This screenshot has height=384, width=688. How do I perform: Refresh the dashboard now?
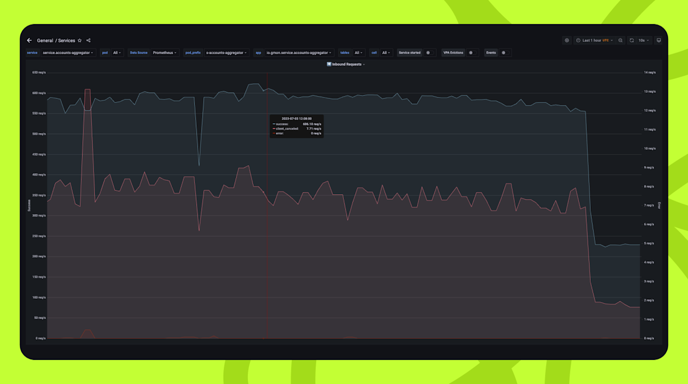point(632,40)
